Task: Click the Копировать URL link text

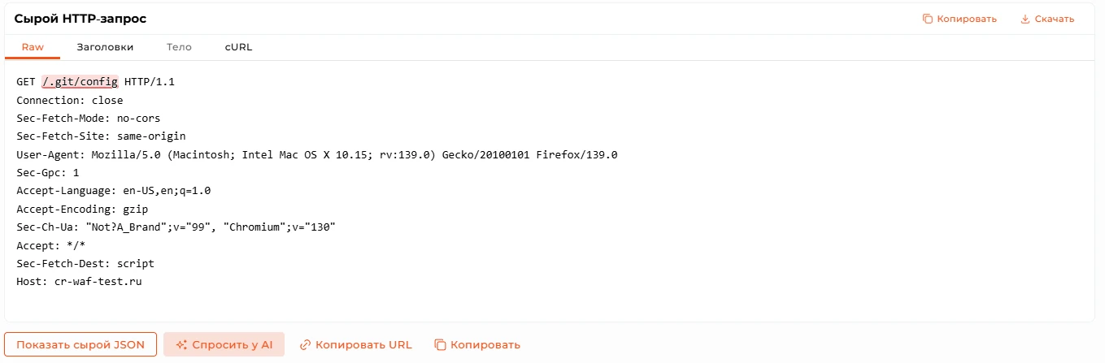Action: (363, 344)
